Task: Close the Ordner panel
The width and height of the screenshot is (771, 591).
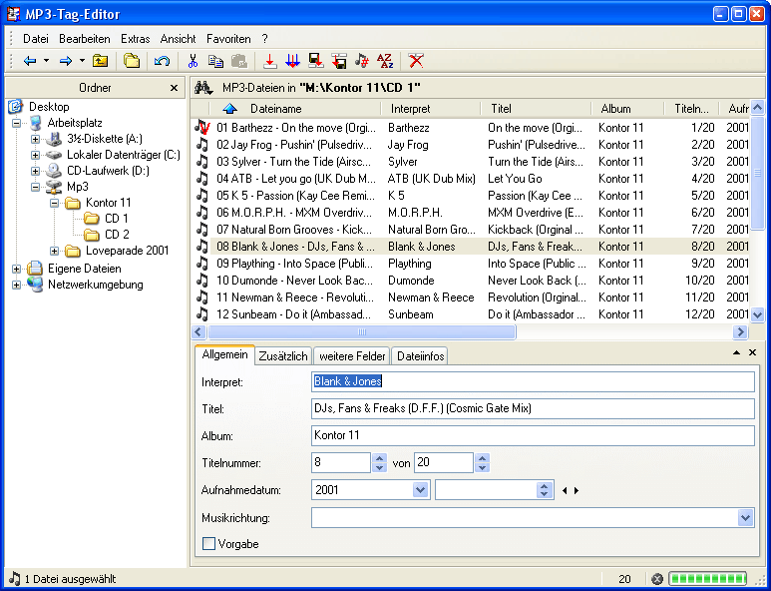Action: (x=174, y=88)
